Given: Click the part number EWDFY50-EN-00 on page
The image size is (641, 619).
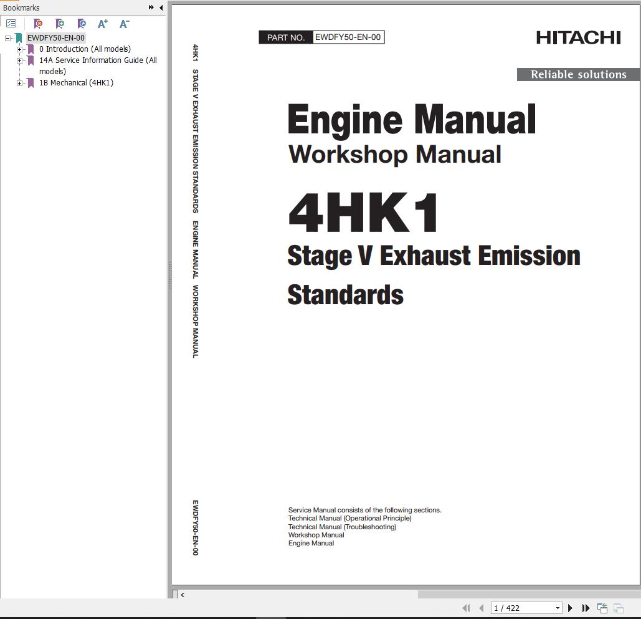Looking at the screenshot, I should pyautogui.click(x=348, y=37).
